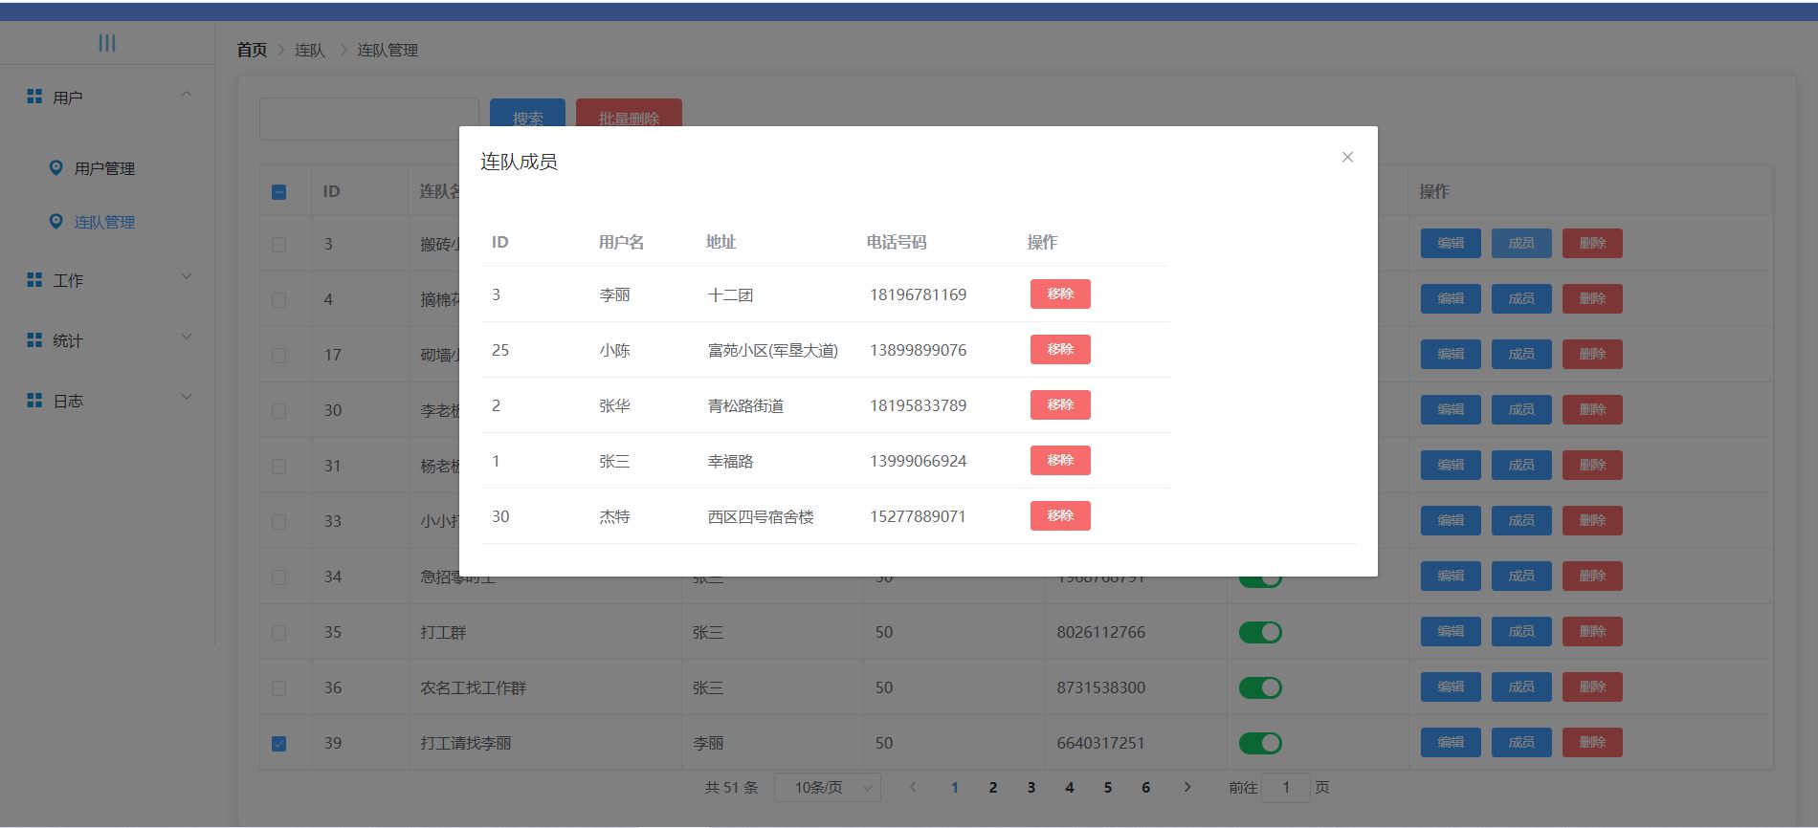
Task: Click 编辑 for row ID 35
Action: [1451, 631]
